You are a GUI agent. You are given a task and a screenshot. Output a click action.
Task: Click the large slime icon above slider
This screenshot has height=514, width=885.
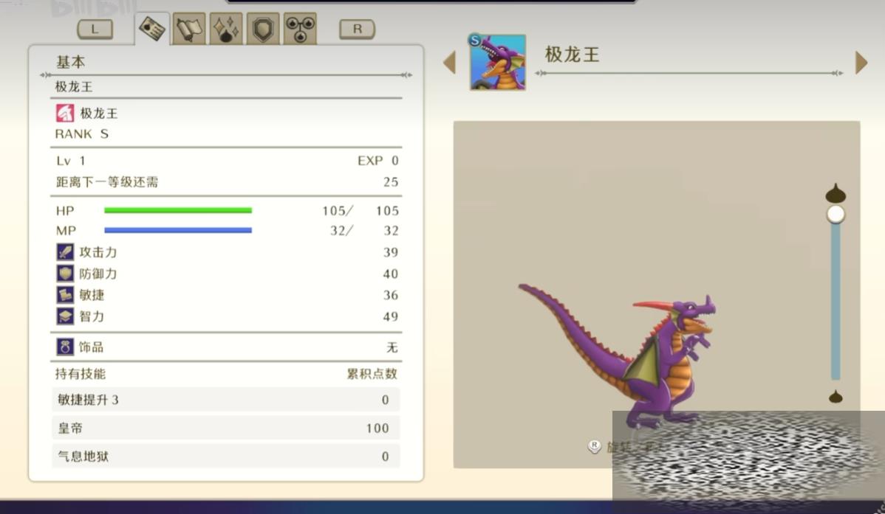click(x=836, y=192)
